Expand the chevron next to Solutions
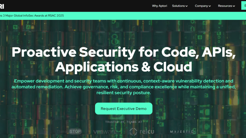 click(x=186, y=6)
